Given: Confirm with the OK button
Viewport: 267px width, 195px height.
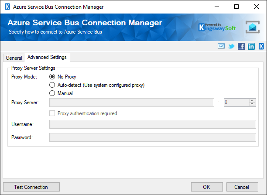Looking at the screenshot, I should point(207,187).
